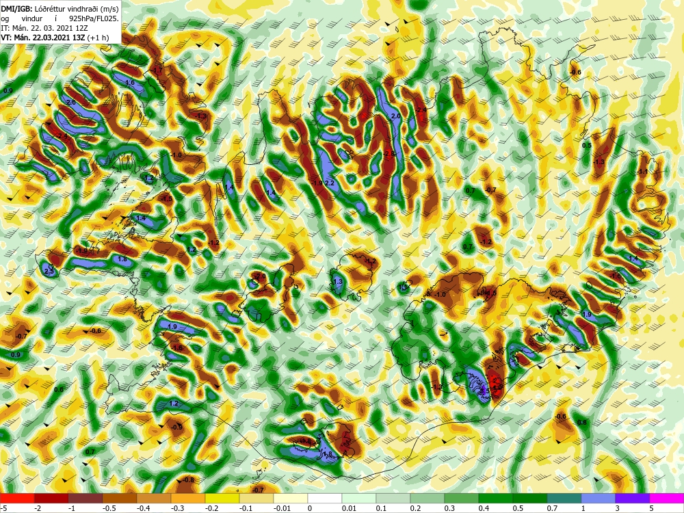Pick the yellow legend swatch between -0.2 and -0.1

coord(222,498)
